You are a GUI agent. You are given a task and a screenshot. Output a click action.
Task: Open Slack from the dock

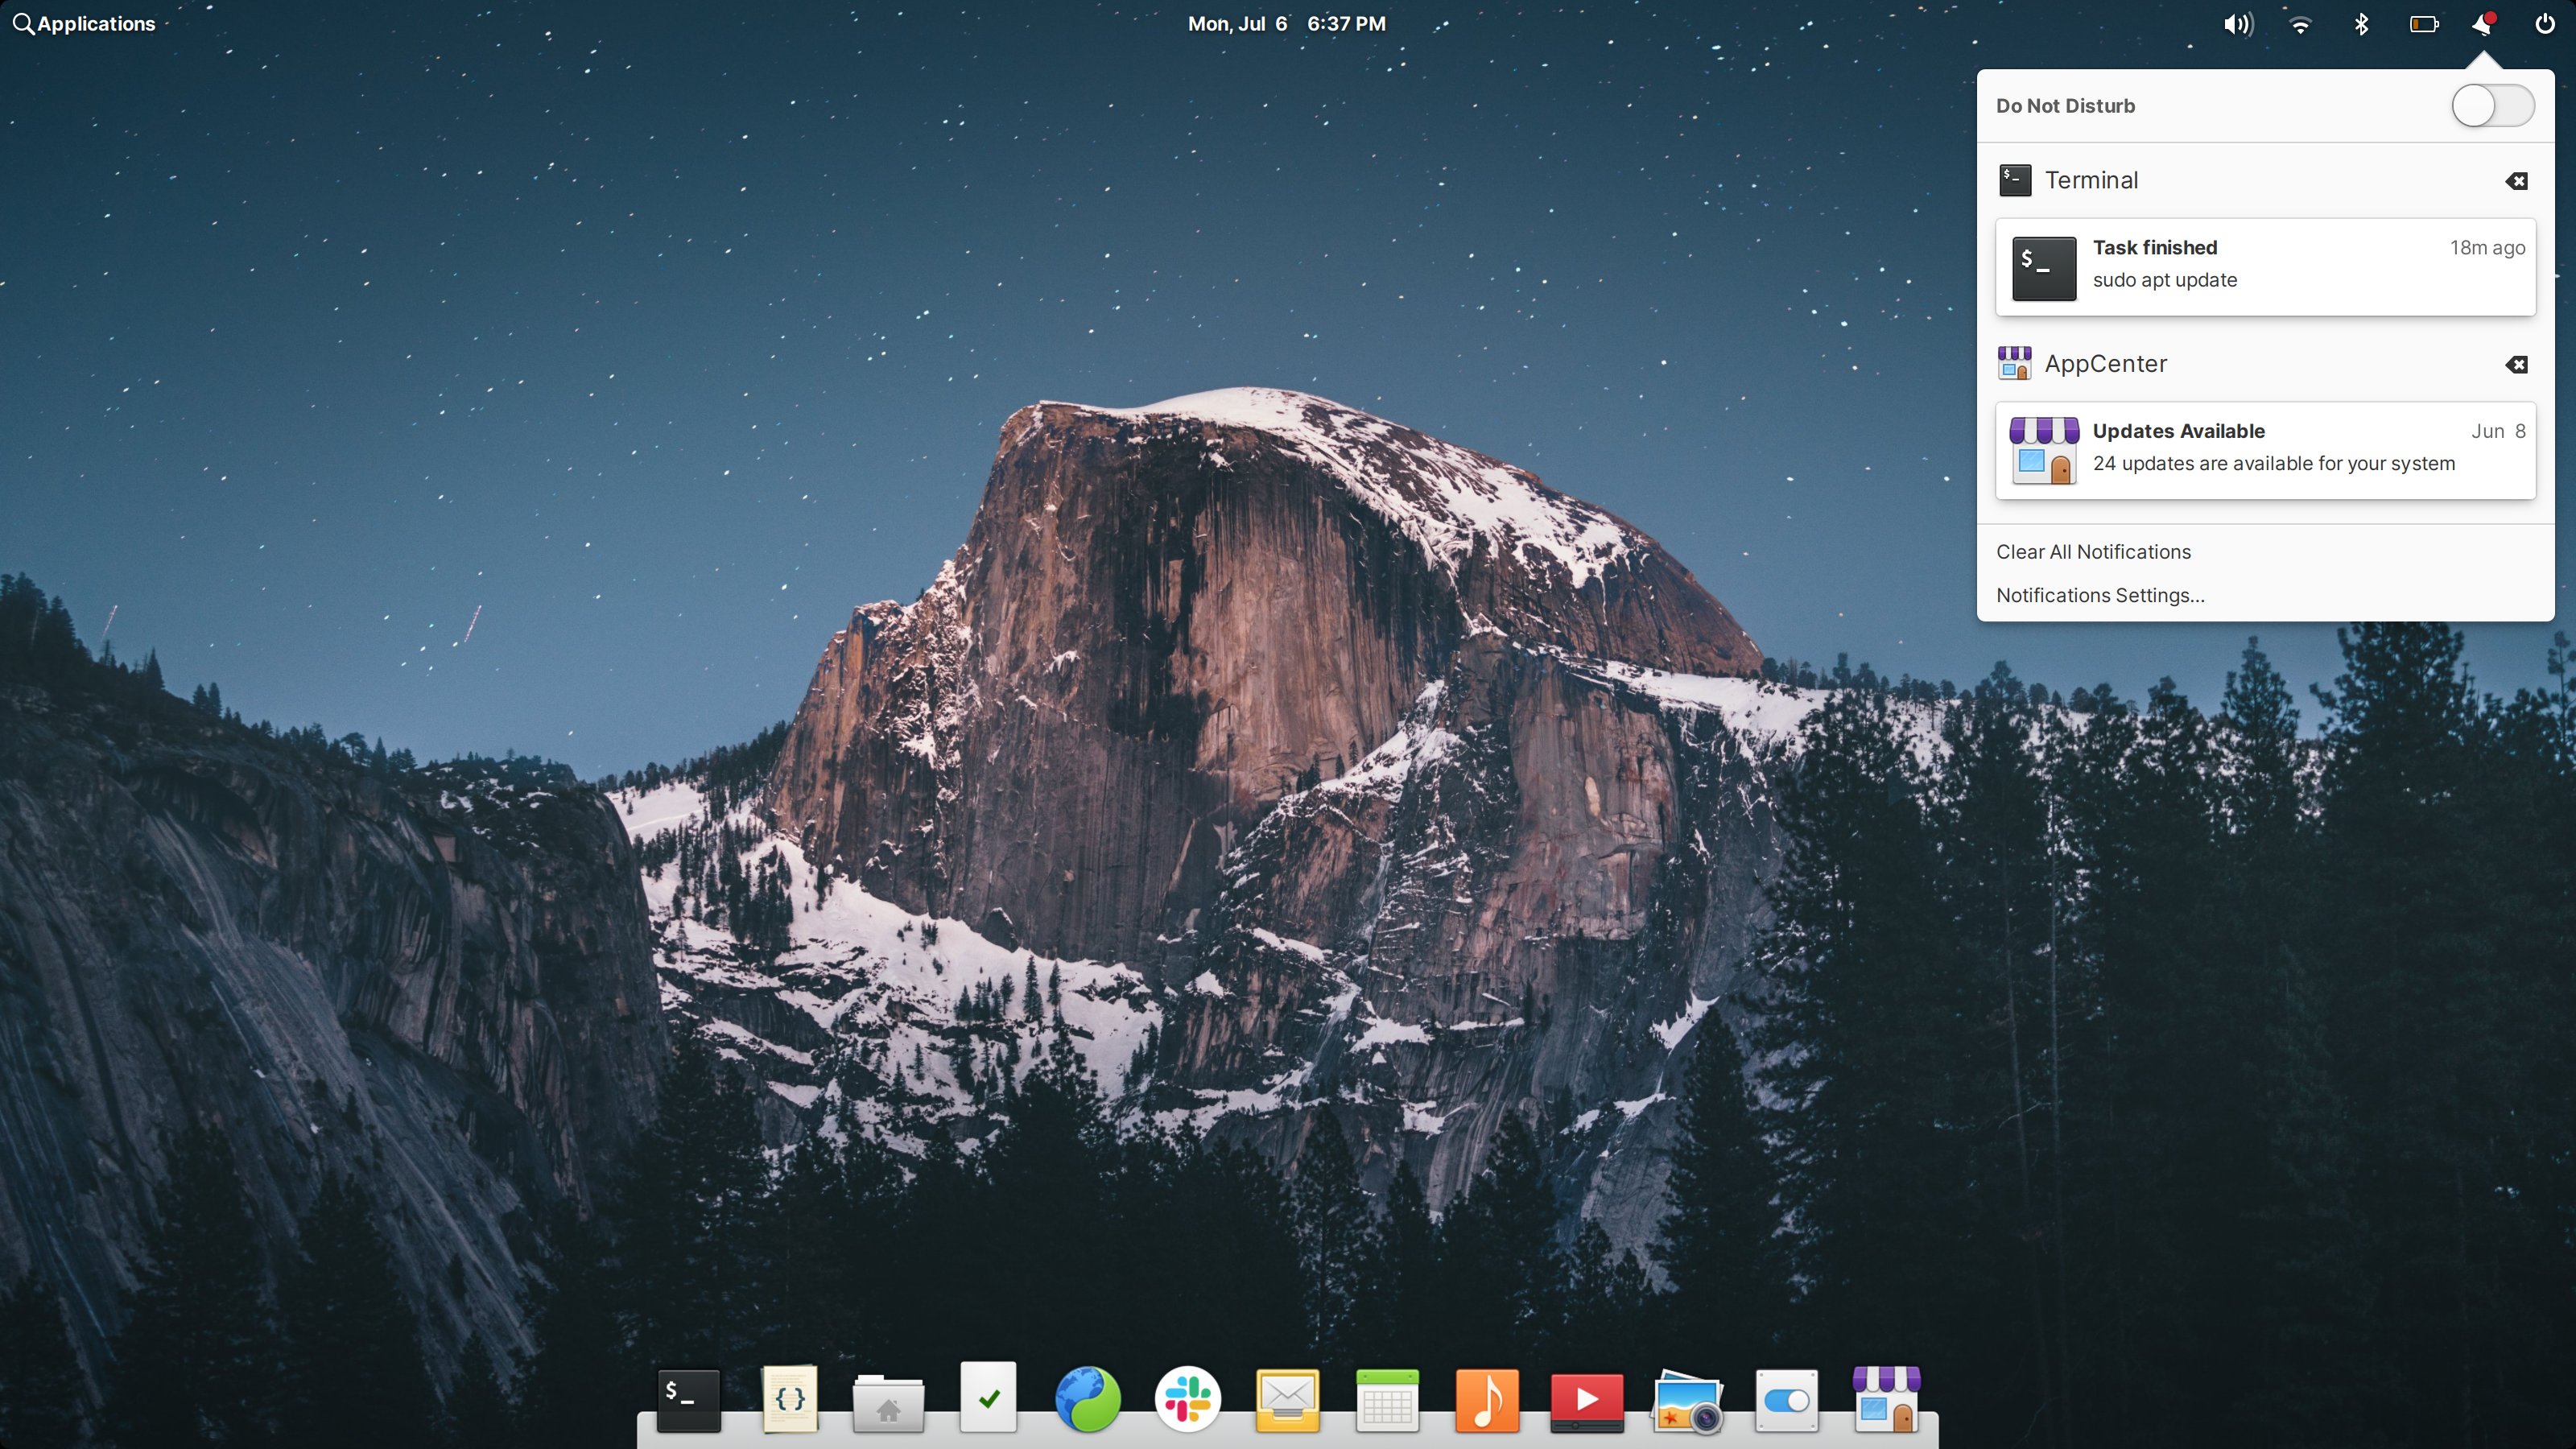tap(1188, 1399)
